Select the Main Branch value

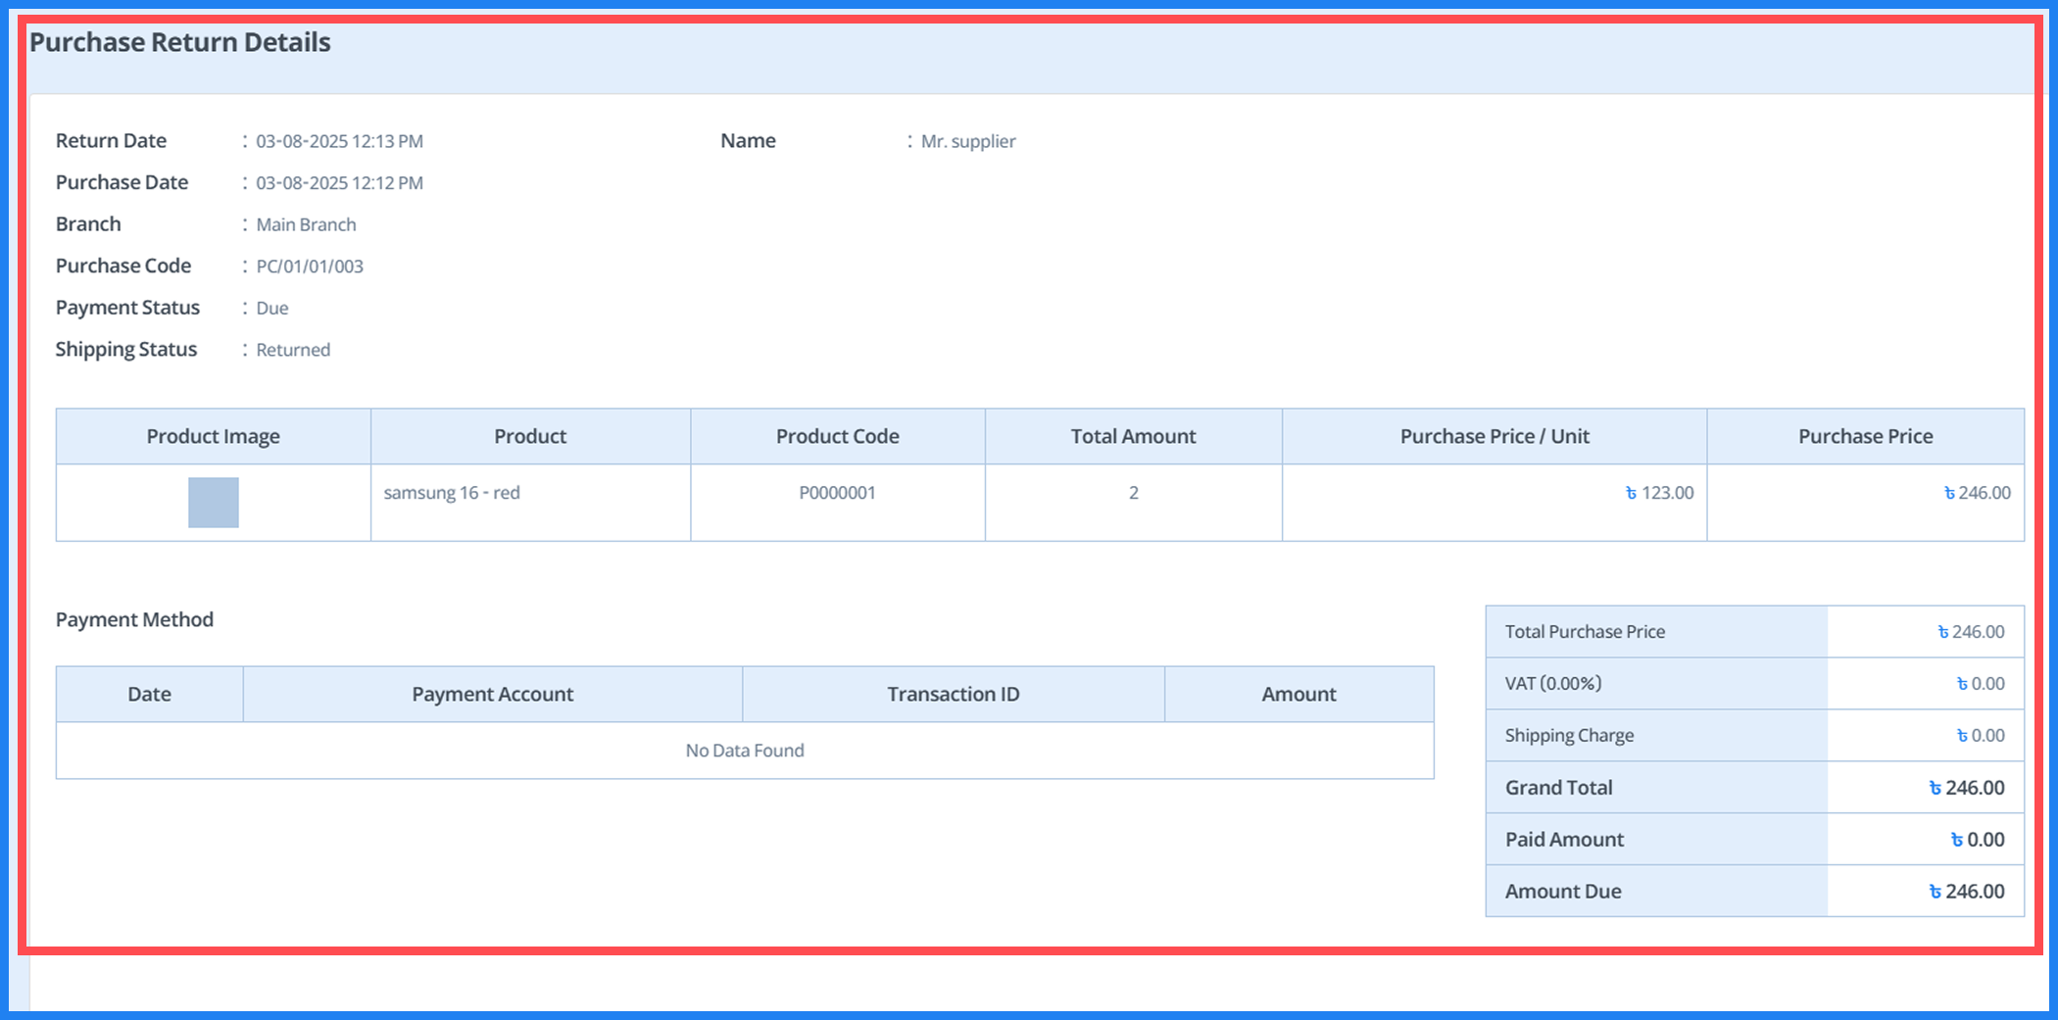coord(306,224)
